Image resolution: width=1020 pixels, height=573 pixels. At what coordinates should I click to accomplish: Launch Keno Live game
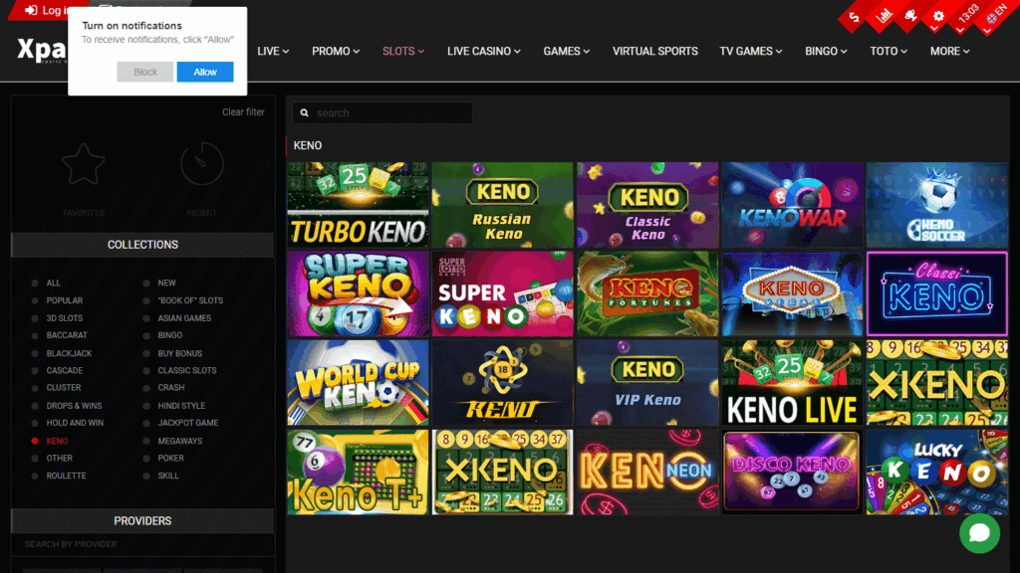[792, 383]
